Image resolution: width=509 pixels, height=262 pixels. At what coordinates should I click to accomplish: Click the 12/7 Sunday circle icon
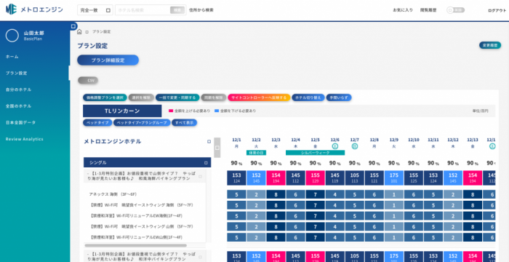[355, 146]
